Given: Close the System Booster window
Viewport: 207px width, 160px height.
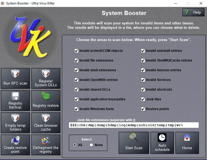Looking at the screenshot, I should tap(201, 3).
